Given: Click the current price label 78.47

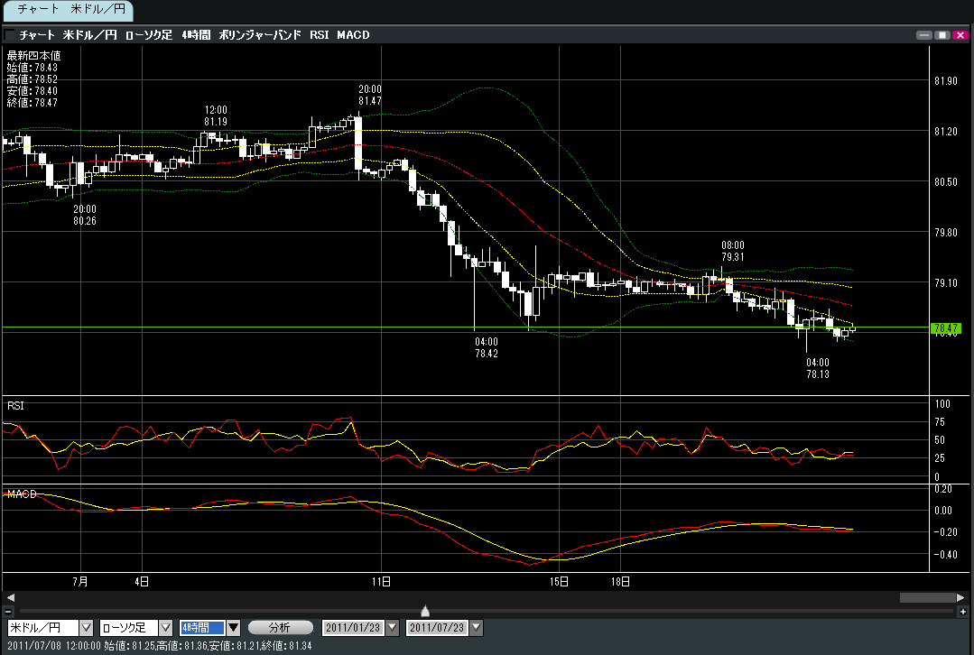Looking at the screenshot, I should pyautogui.click(x=944, y=328).
